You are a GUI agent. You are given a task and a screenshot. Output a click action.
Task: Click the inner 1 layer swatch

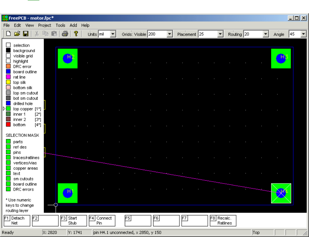pos(8,114)
